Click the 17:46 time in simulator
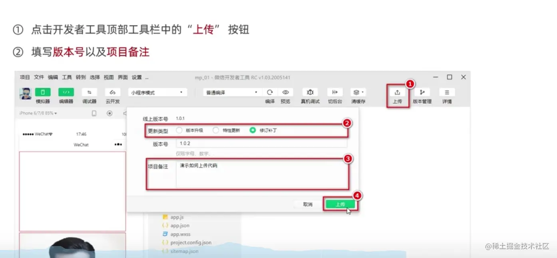This screenshot has width=557, height=258. coord(81,134)
